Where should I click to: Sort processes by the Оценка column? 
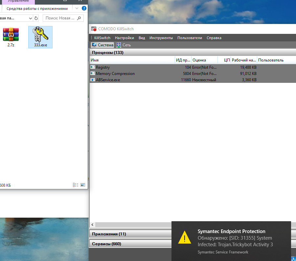[x=204, y=60]
